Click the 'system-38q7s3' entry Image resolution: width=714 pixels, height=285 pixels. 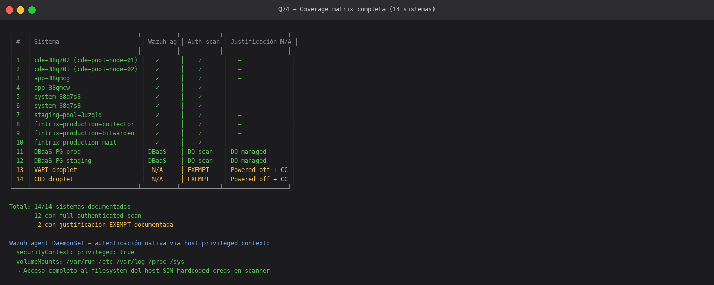click(x=57, y=97)
